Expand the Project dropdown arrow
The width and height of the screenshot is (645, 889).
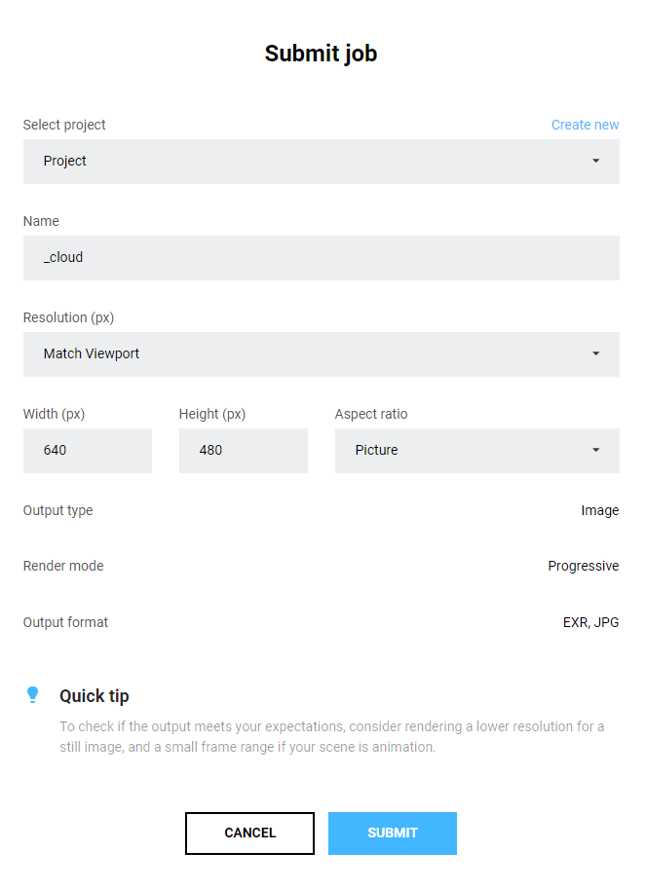(595, 162)
